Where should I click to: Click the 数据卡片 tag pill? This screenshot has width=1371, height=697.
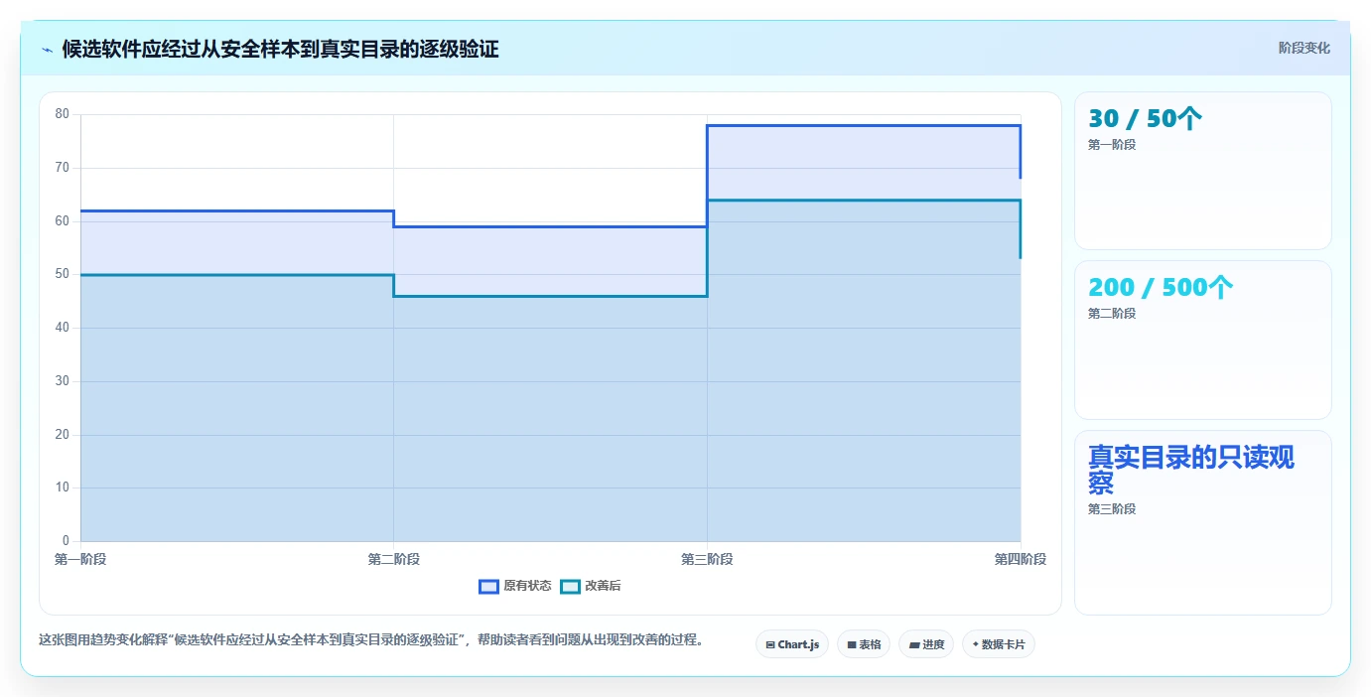tap(998, 644)
